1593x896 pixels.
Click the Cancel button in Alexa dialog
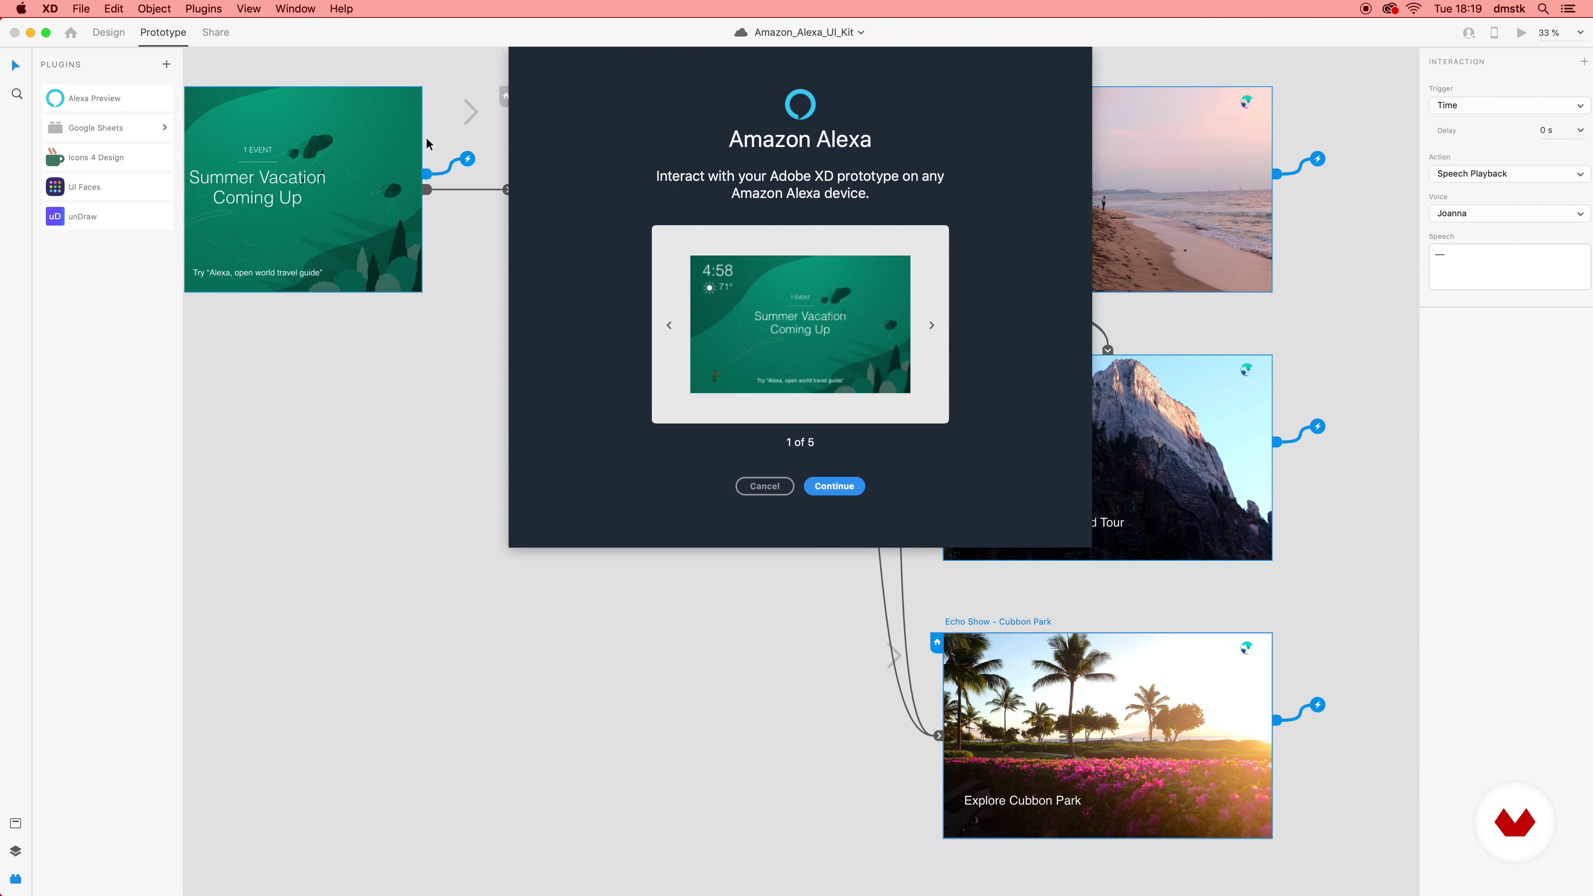(764, 486)
